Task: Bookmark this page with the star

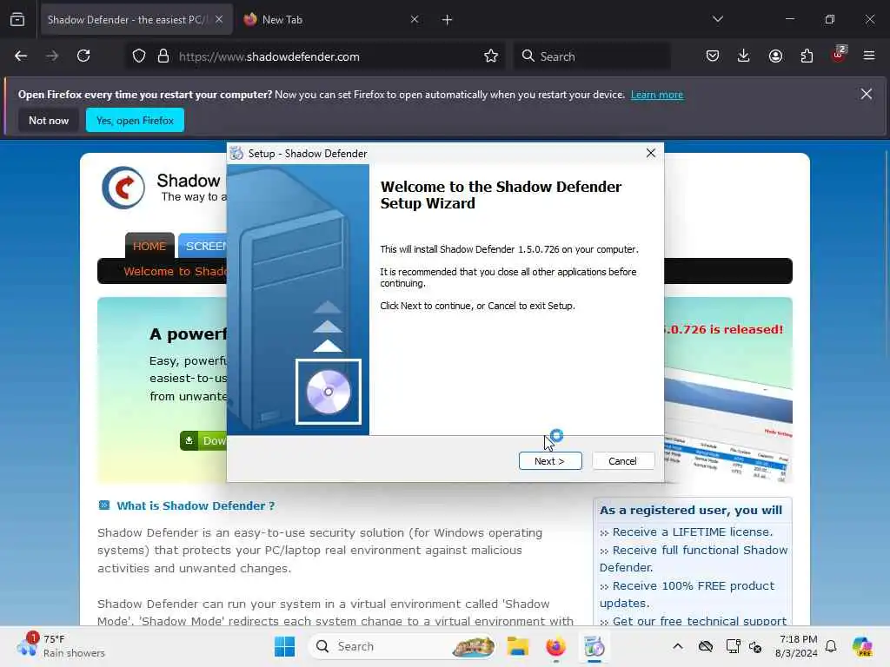Action: pyautogui.click(x=491, y=56)
